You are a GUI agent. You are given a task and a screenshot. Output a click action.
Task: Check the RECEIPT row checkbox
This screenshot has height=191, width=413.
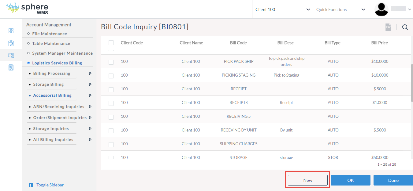(111, 89)
